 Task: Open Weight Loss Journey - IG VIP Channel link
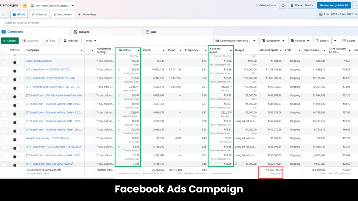47,138
